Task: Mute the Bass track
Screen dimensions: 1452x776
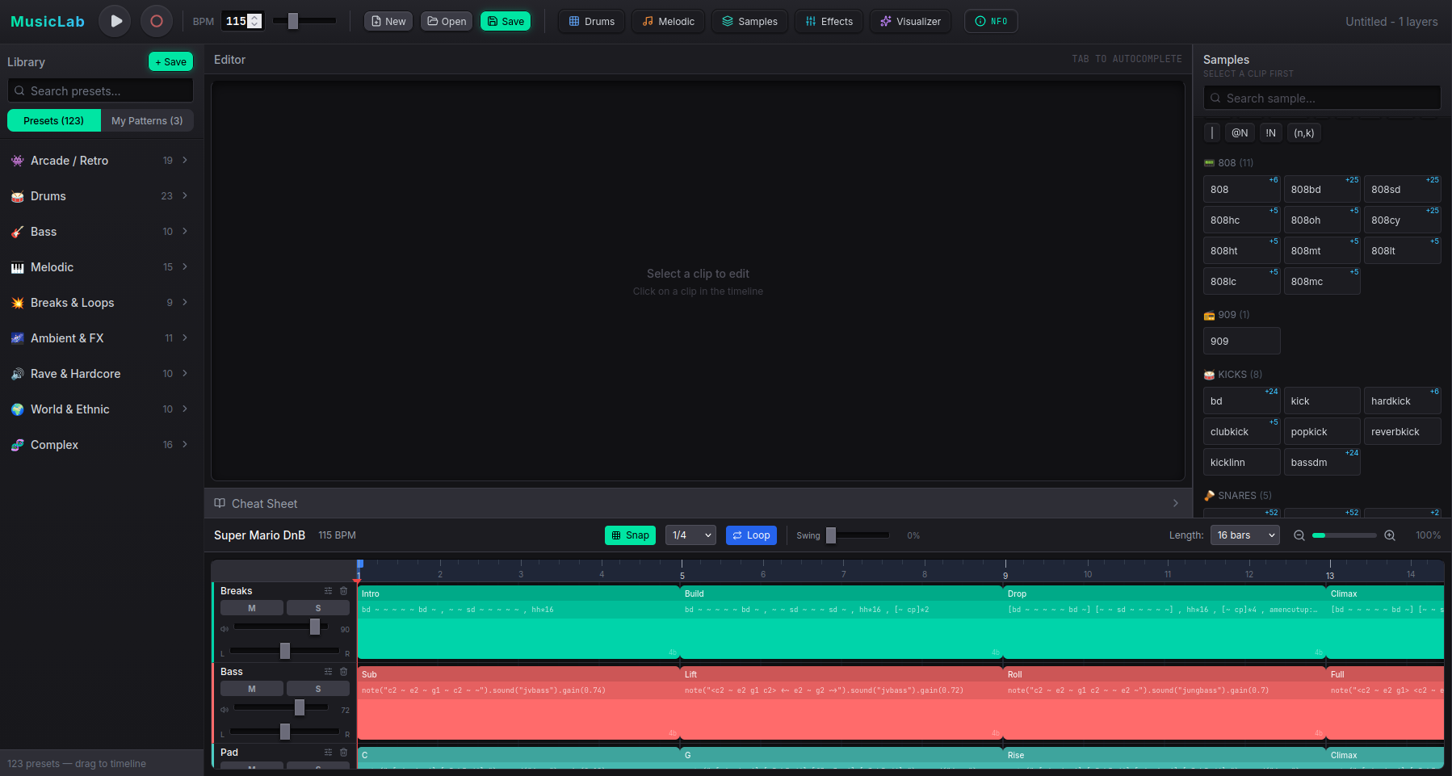Action: click(x=252, y=689)
